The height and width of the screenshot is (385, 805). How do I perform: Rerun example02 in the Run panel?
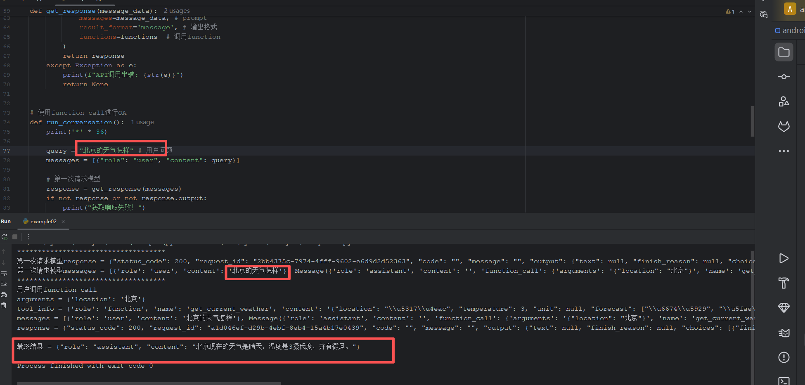point(5,237)
